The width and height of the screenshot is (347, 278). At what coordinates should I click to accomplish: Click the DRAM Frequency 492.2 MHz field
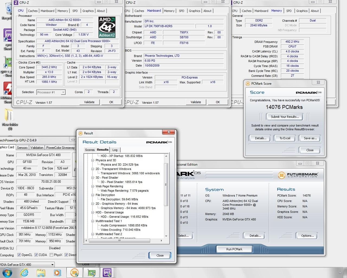point(292,42)
